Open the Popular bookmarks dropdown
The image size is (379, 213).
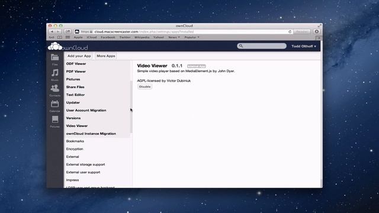pyautogui.click(x=192, y=37)
